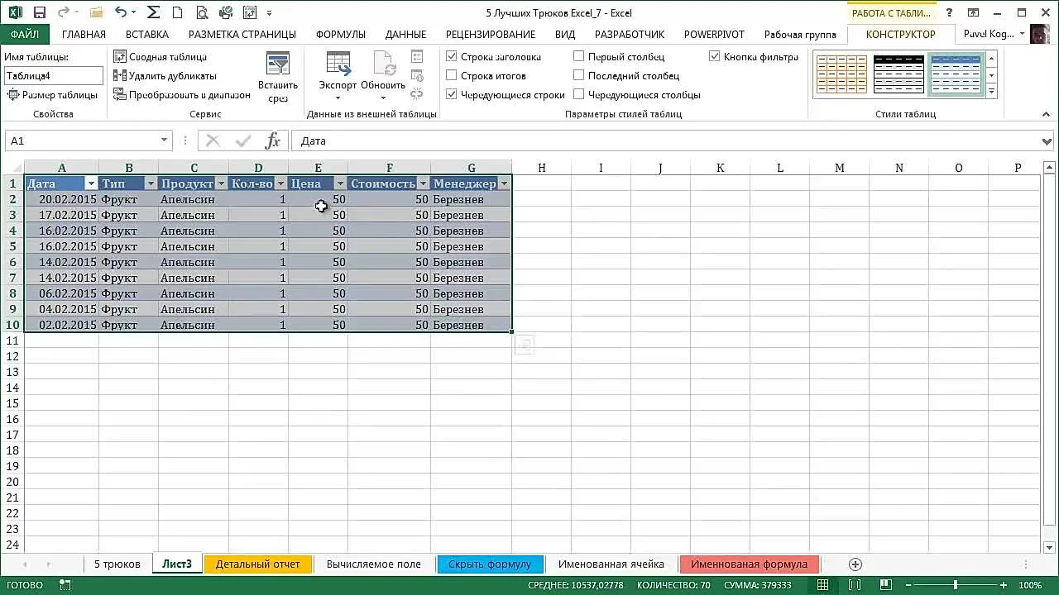The image size is (1059, 595).
Task: Click the insert function fx icon
Action: pyautogui.click(x=272, y=141)
